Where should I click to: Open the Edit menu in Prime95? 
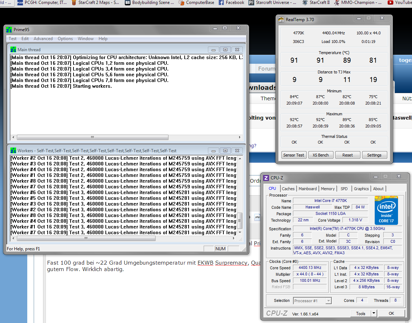pos(25,39)
